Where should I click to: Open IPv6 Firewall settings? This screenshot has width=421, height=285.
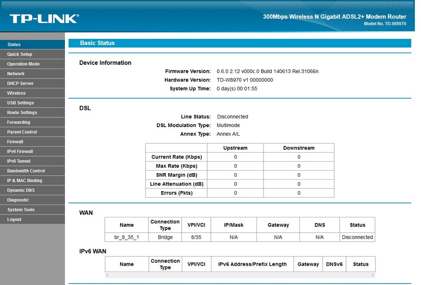point(32,151)
